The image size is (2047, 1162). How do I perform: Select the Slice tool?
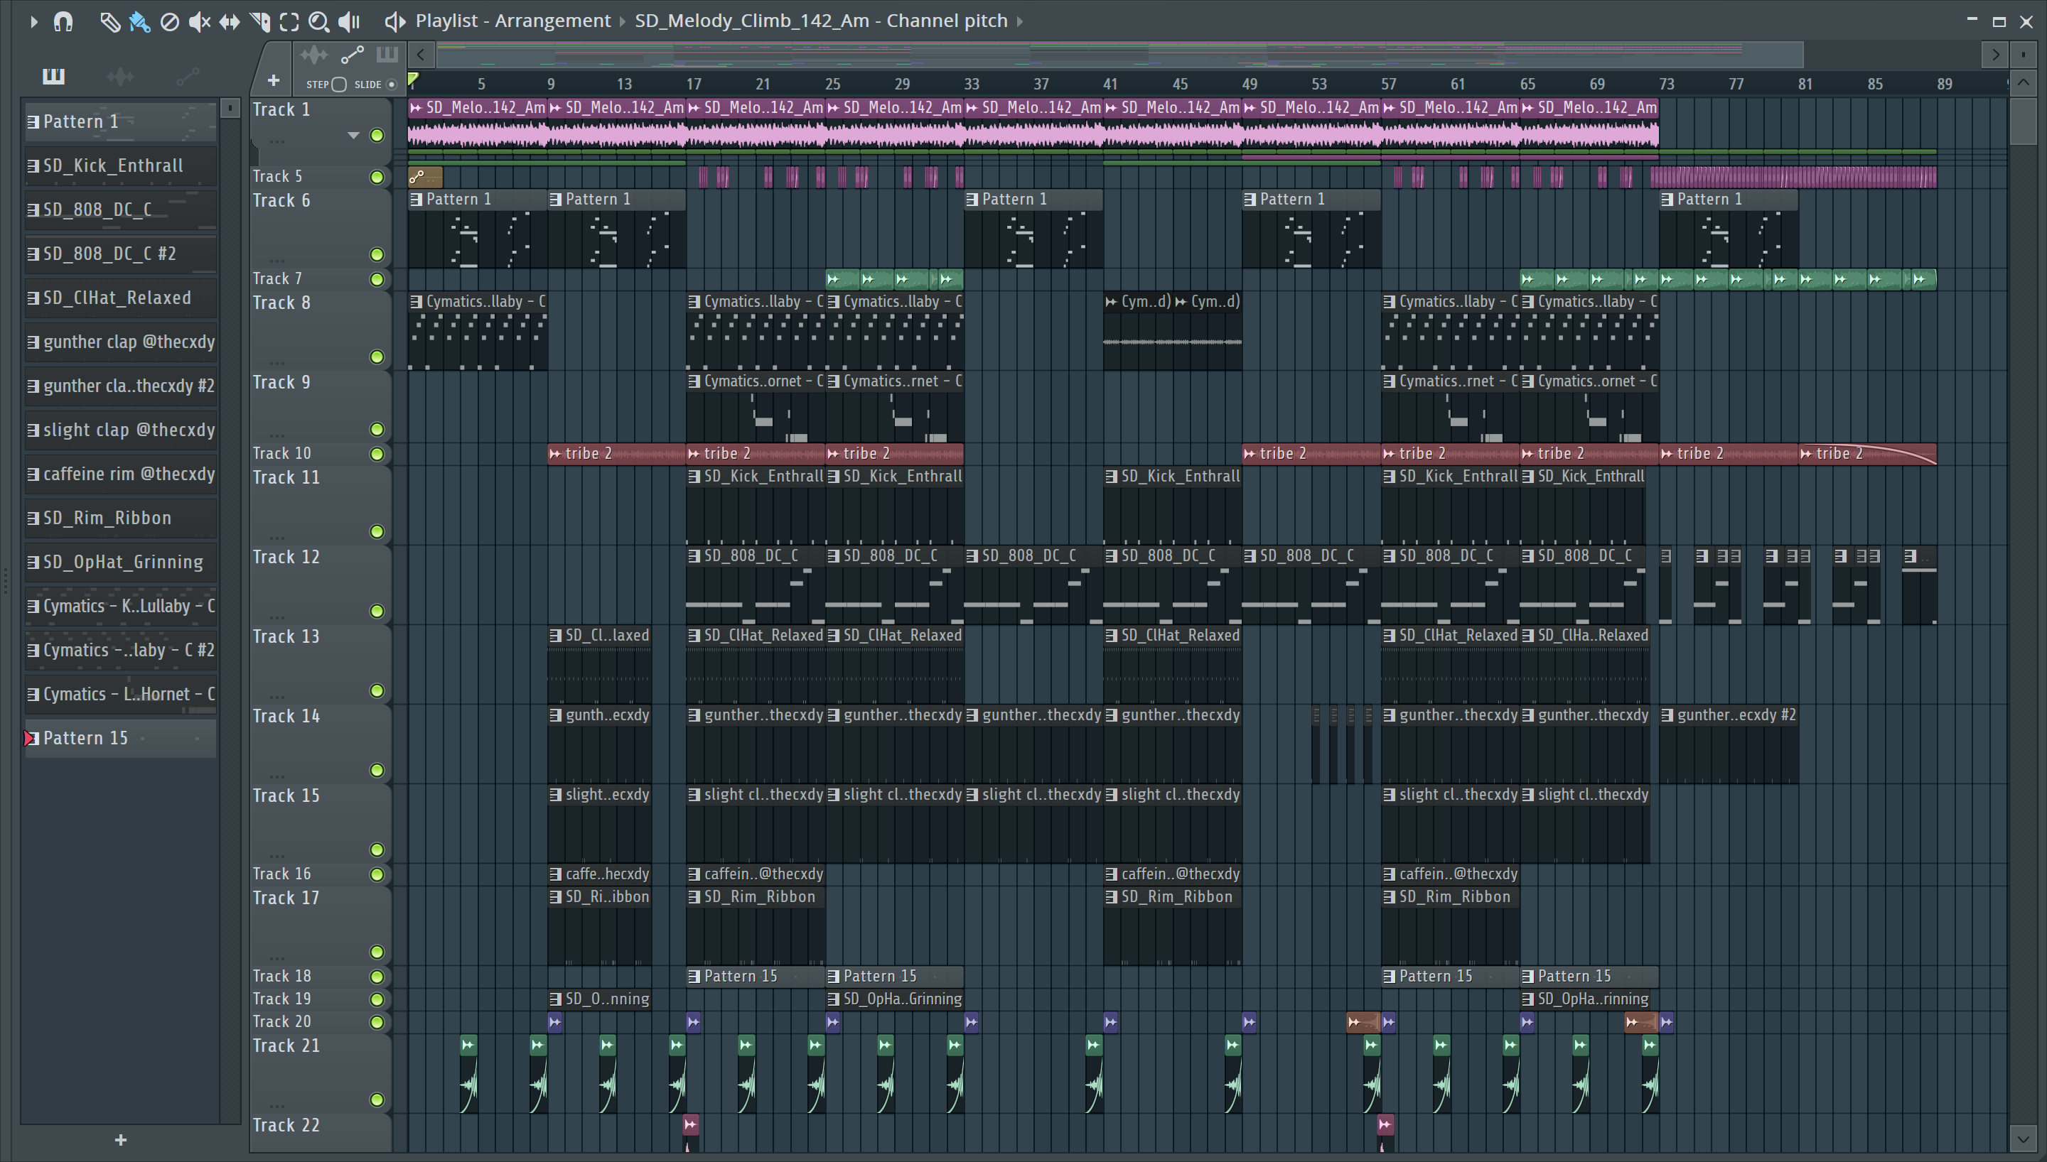[x=259, y=21]
